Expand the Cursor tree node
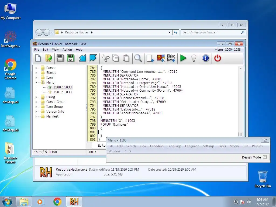Viewport: 276px width, 207px height. [x=36, y=68]
